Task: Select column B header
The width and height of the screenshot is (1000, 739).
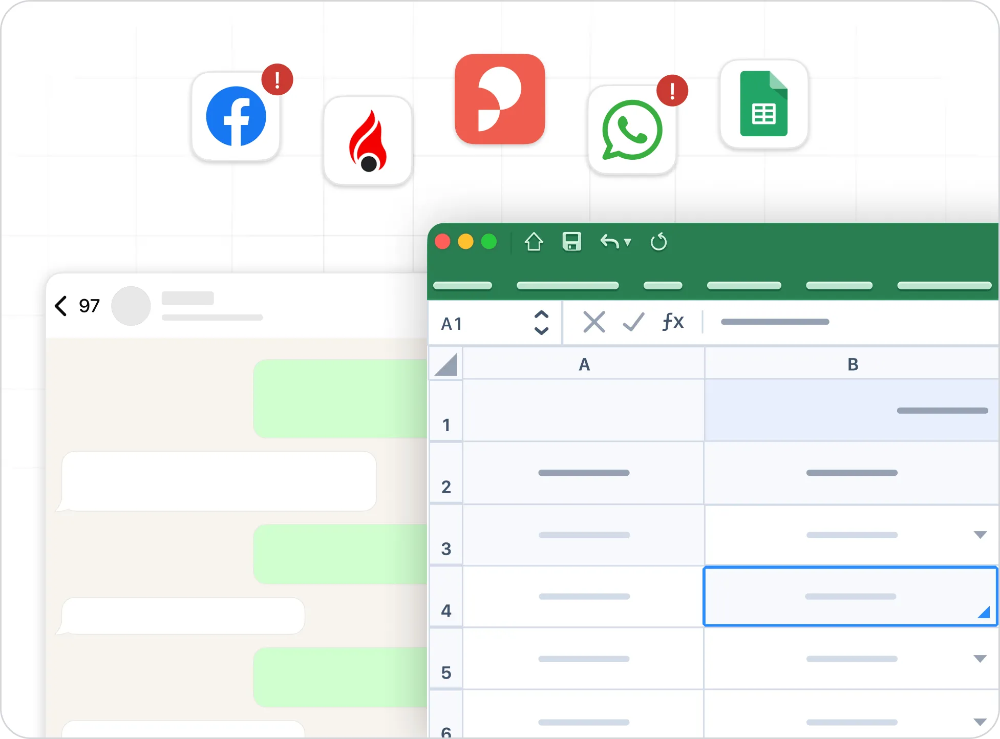Action: click(x=853, y=364)
